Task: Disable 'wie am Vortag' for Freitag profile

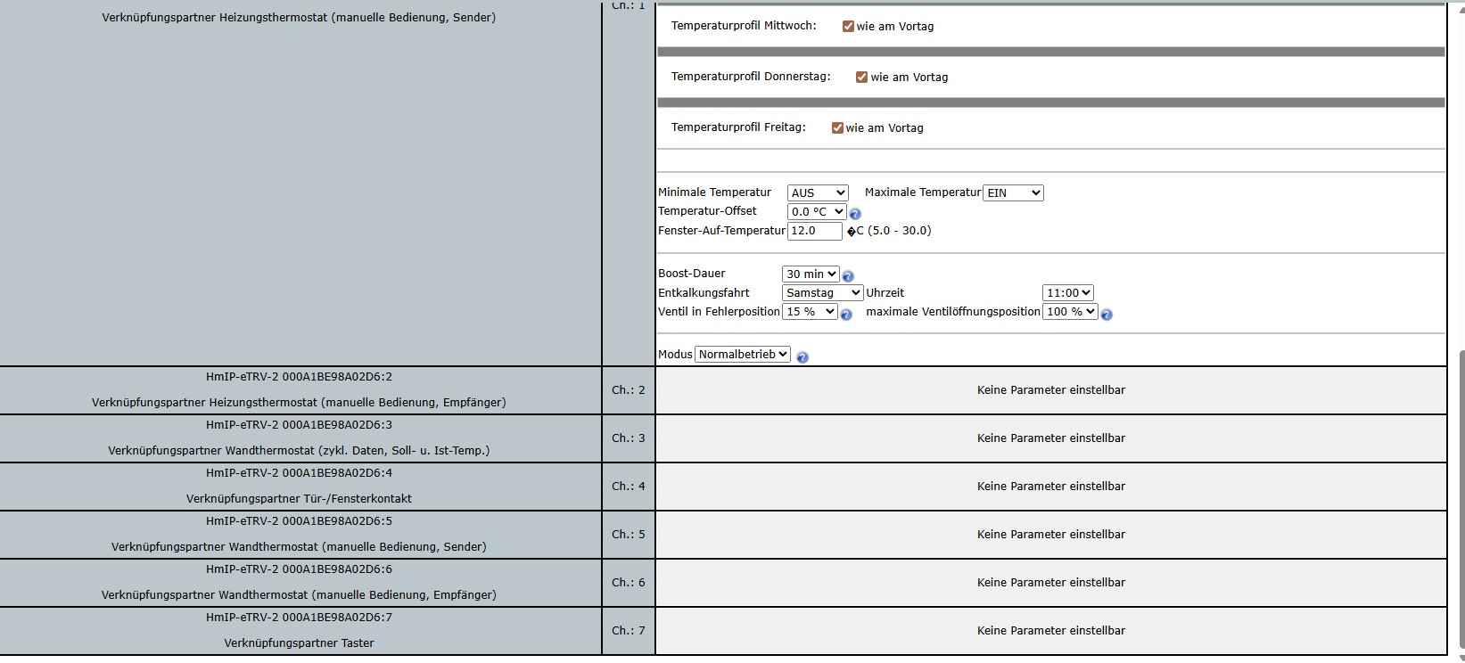Action: (x=837, y=128)
